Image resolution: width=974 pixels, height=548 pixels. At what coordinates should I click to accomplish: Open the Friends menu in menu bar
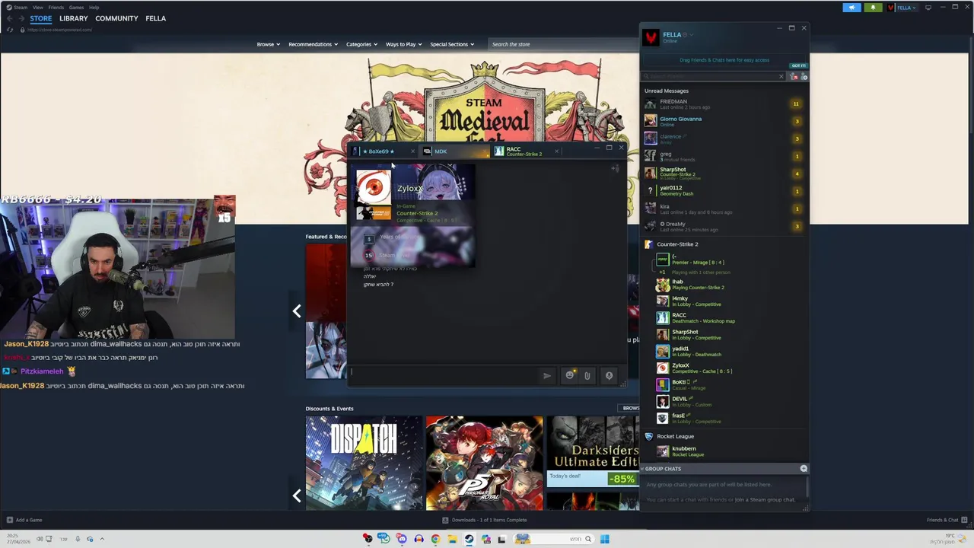56,8
